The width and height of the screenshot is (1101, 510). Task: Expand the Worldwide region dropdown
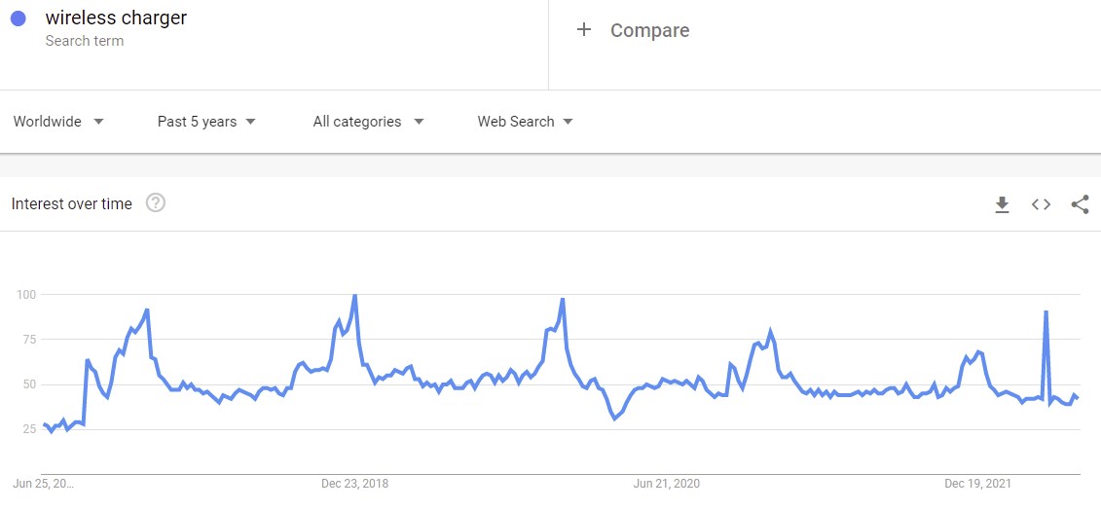coord(58,122)
